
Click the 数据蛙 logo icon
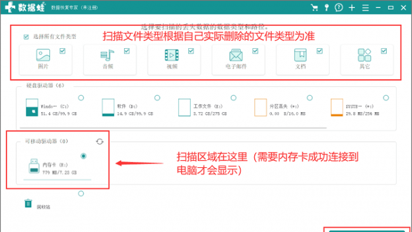click(10, 7)
